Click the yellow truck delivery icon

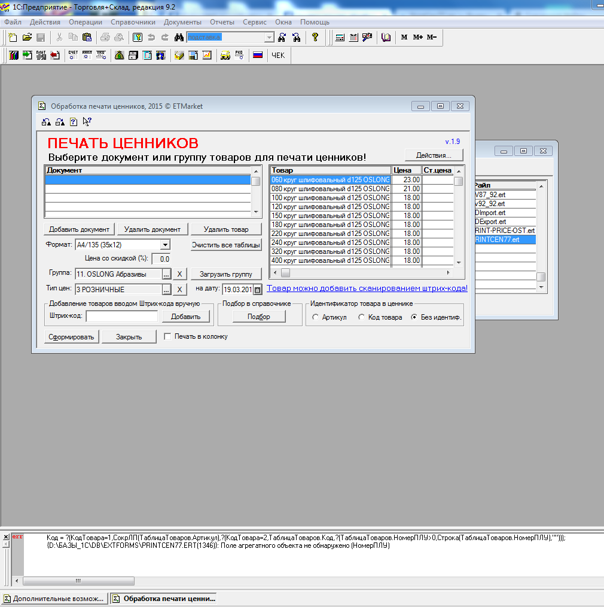(x=225, y=56)
